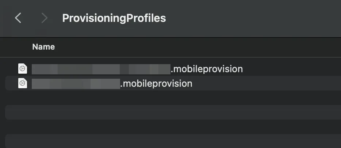Click the lowest lighter empty row in the list

[x=173, y=141]
